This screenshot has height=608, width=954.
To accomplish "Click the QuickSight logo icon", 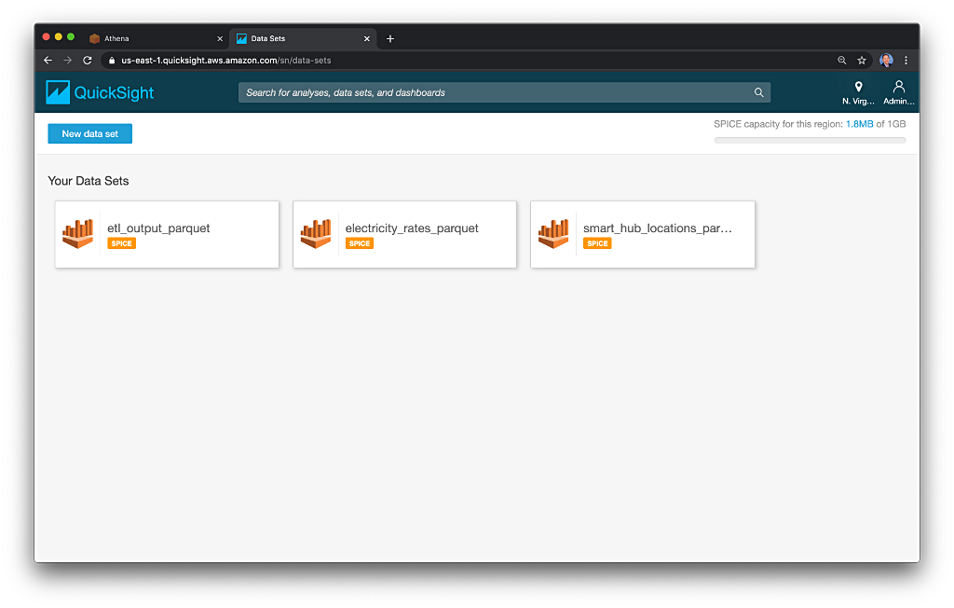I will tap(58, 92).
